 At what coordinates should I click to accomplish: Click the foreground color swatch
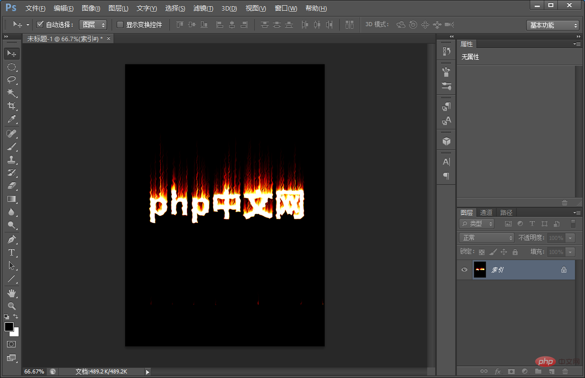coord(9,327)
